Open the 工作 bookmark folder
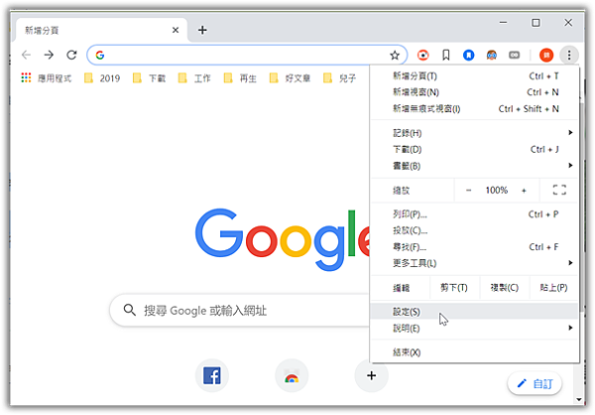595x415 pixels. (x=194, y=78)
